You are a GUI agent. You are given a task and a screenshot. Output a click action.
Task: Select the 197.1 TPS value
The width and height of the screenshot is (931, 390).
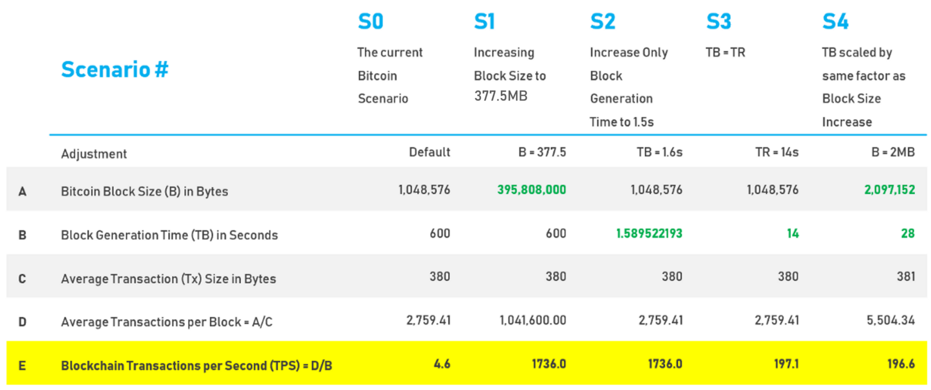pos(786,364)
